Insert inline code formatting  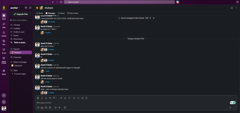[x=78, y=98]
